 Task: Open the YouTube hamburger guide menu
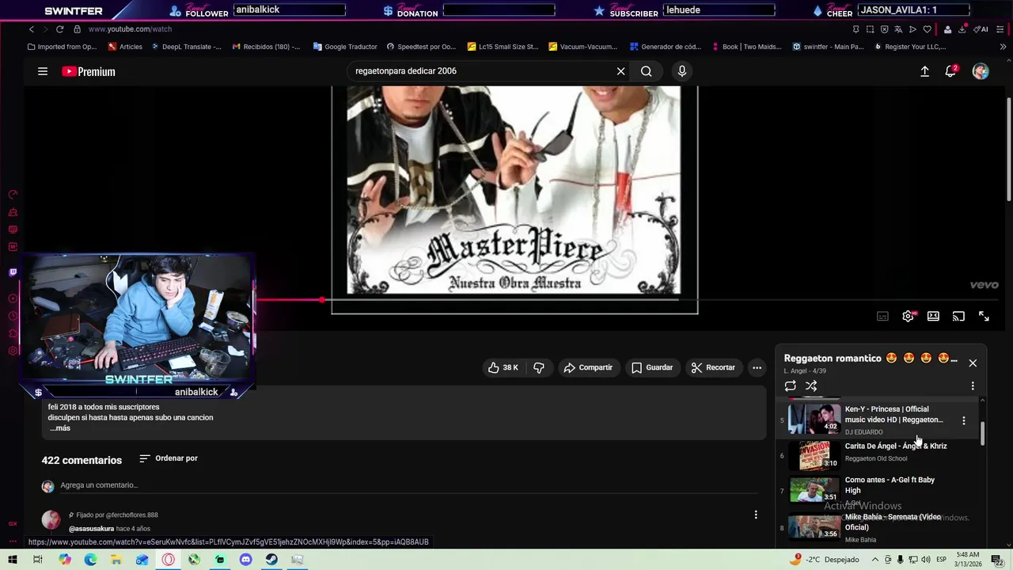43,71
